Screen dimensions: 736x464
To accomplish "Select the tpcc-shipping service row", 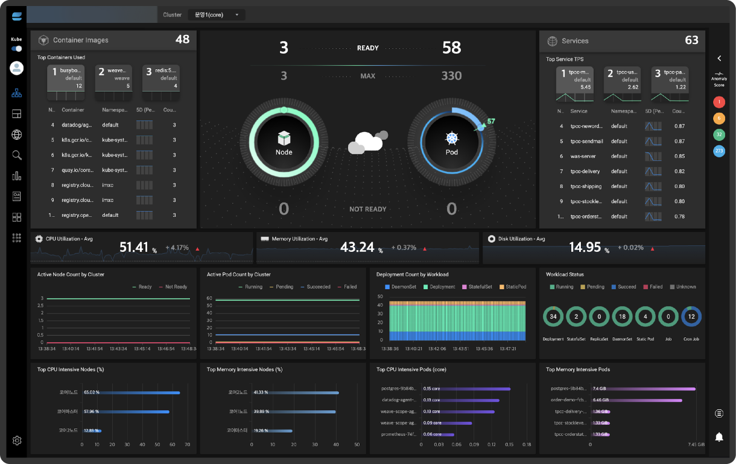I will point(622,186).
